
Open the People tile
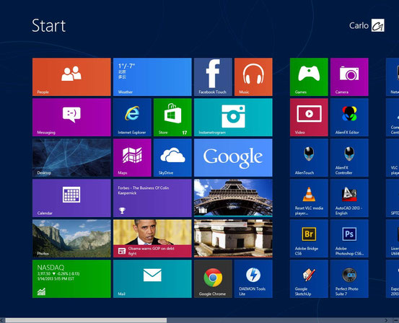pos(71,77)
